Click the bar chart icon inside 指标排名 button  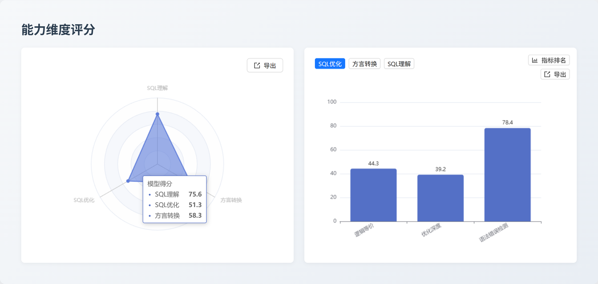tap(535, 60)
